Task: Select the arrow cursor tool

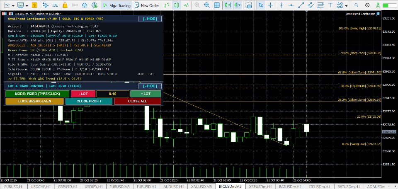Action: coord(260,5)
